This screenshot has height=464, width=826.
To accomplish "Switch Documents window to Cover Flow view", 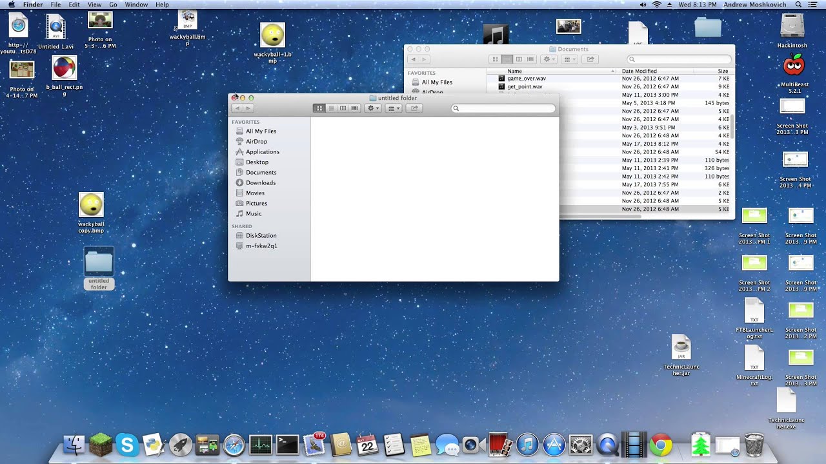I will click(530, 59).
